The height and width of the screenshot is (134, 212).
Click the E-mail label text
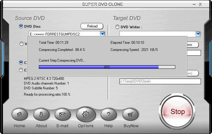(x=62, y=126)
